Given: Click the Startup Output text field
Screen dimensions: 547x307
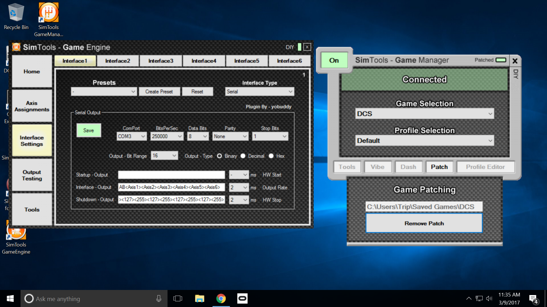Looking at the screenshot, I should pyautogui.click(x=171, y=175).
